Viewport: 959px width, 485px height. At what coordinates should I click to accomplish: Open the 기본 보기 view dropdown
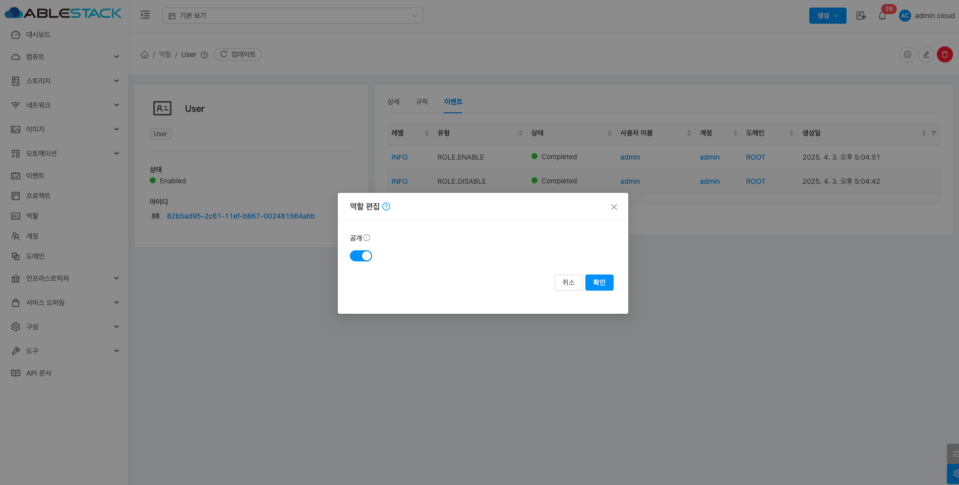point(292,16)
